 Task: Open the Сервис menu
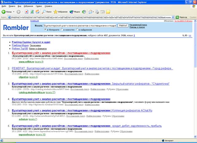39,6
